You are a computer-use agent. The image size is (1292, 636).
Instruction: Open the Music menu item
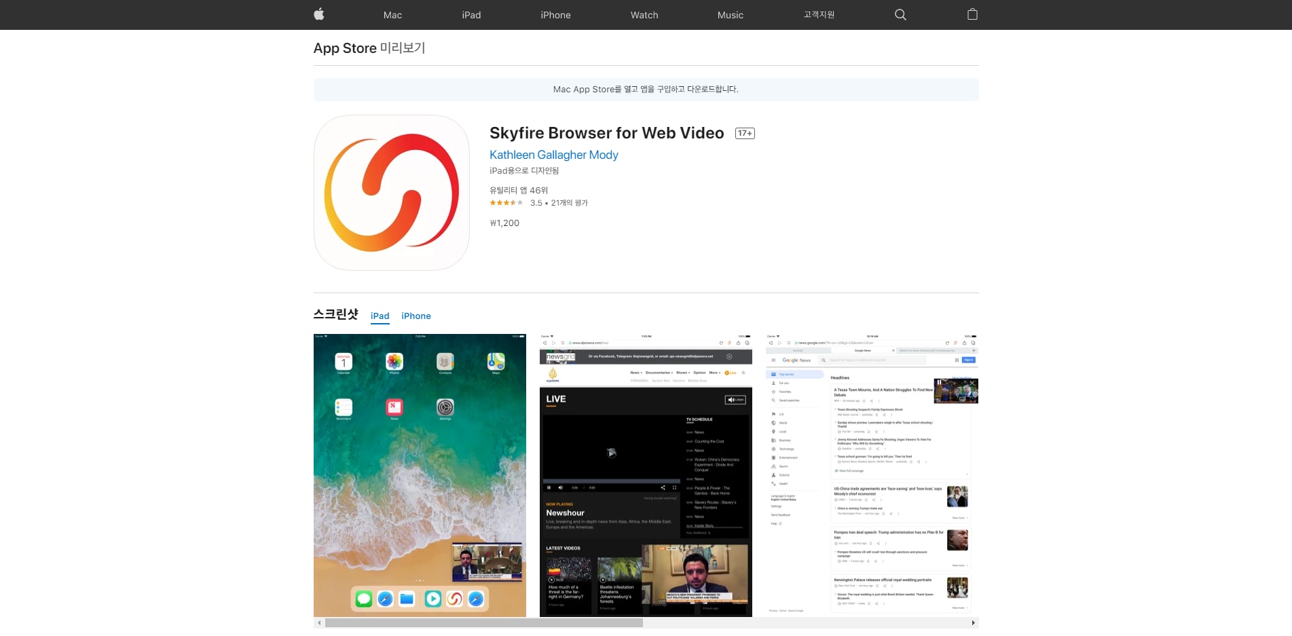coord(731,15)
